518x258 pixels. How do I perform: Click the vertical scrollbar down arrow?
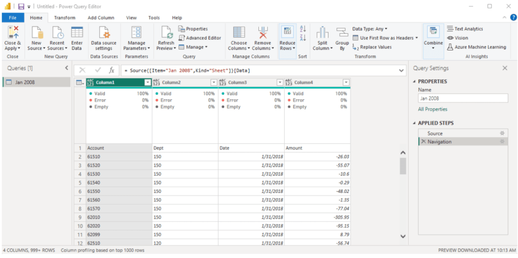click(403, 236)
